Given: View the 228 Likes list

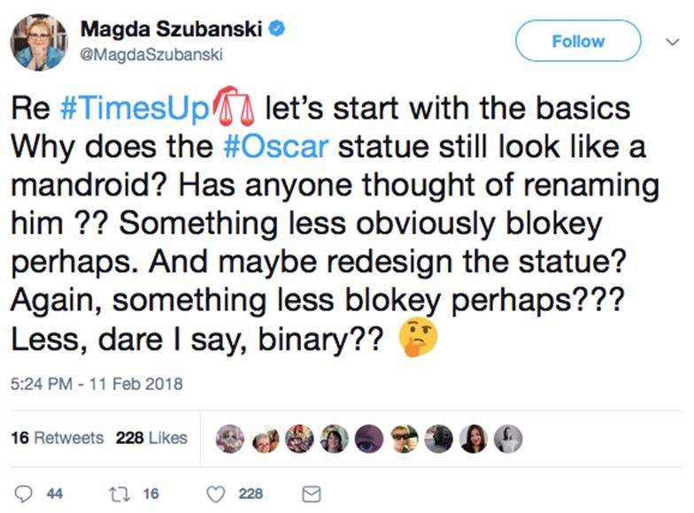Looking at the screenshot, I should (151, 438).
